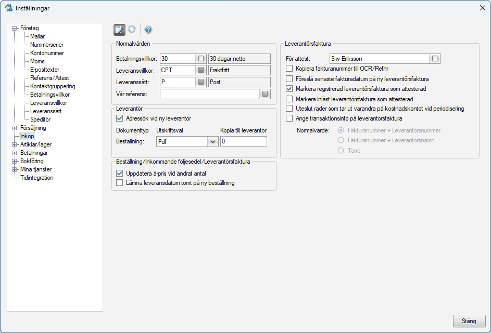Open lookup list for För attest
Screen dimensions: 491x333
pyautogui.click(x=435, y=59)
